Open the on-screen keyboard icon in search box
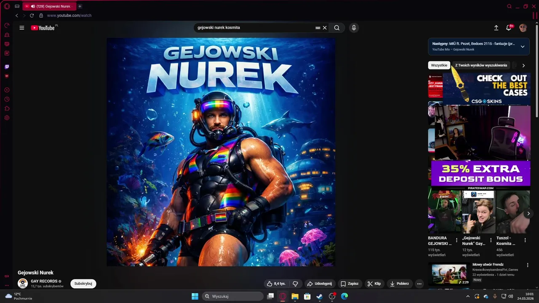 (x=318, y=28)
